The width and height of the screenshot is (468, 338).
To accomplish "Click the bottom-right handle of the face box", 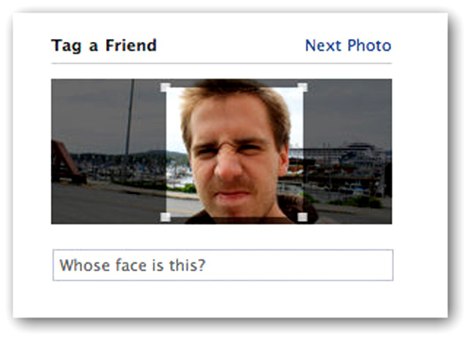I will pyautogui.click(x=303, y=217).
